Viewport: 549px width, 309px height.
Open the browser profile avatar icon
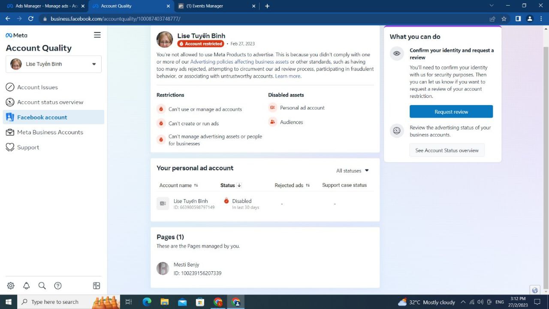[x=530, y=19]
